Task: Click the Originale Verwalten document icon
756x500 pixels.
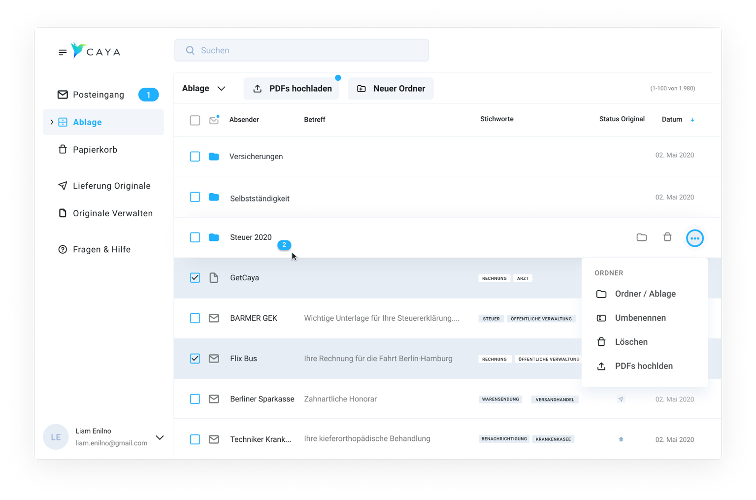Action: 63,213
